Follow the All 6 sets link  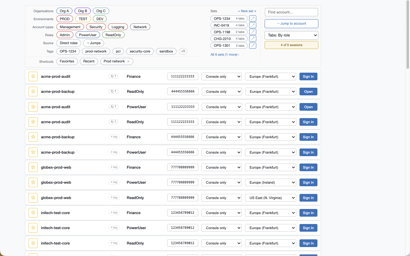pos(225,54)
